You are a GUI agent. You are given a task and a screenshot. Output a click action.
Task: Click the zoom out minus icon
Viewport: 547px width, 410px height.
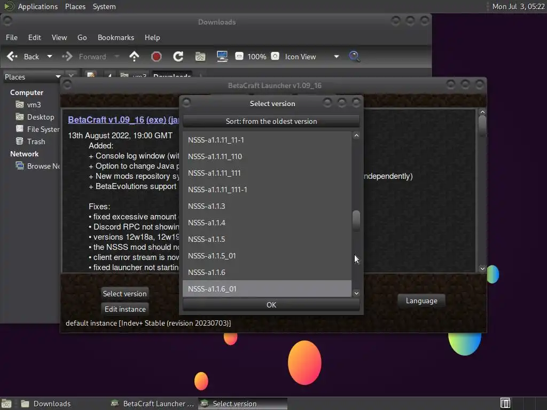[239, 56]
